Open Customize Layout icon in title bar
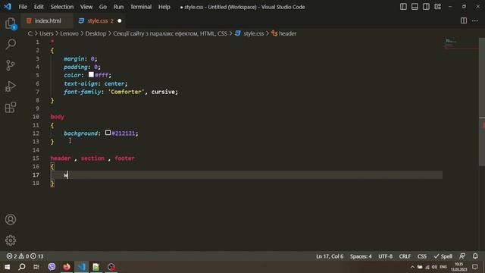This screenshot has width=485, height=273. (x=438, y=7)
